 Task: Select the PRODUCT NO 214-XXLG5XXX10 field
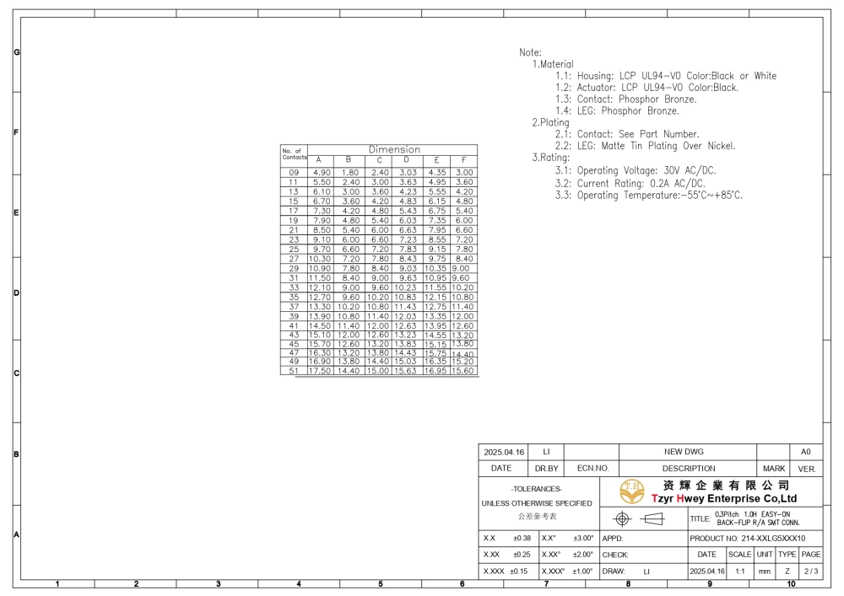(748, 538)
